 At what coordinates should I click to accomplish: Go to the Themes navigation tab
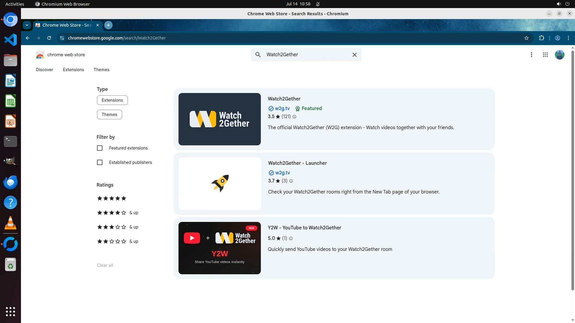click(x=102, y=70)
